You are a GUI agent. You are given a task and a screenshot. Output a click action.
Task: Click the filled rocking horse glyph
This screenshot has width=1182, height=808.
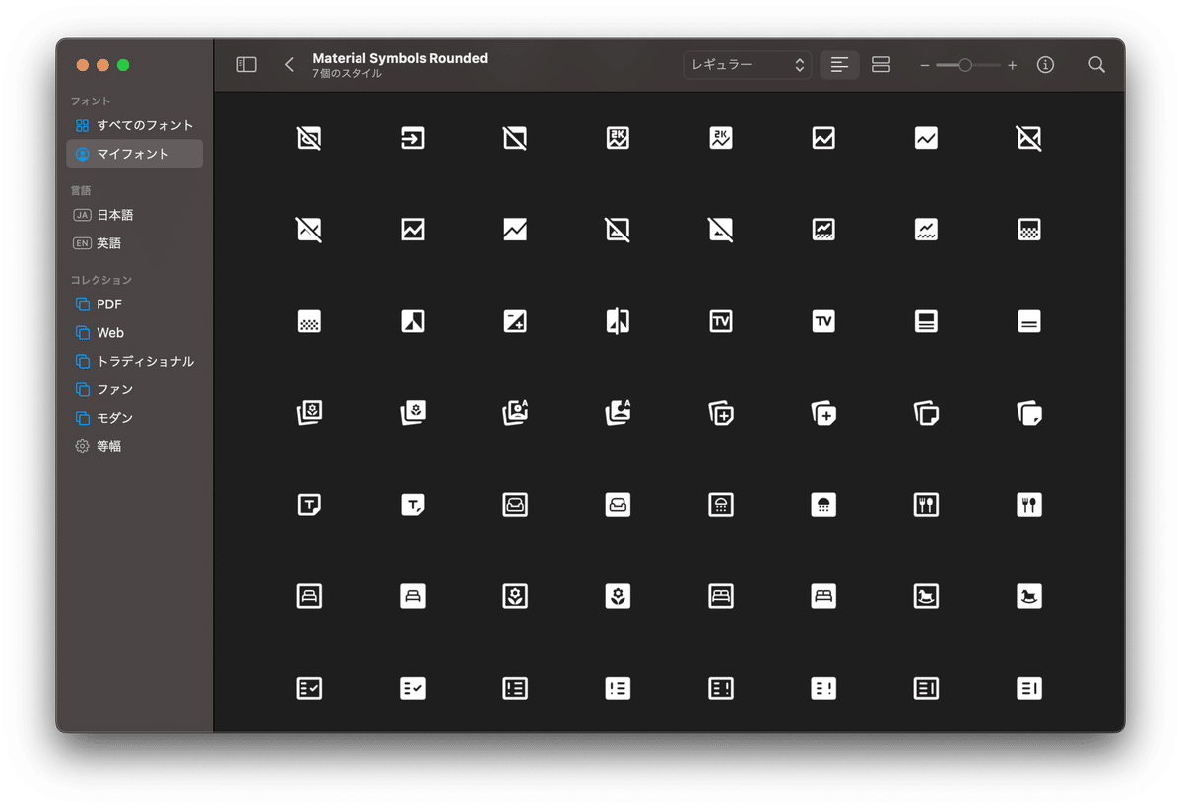tap(1029, 596)
